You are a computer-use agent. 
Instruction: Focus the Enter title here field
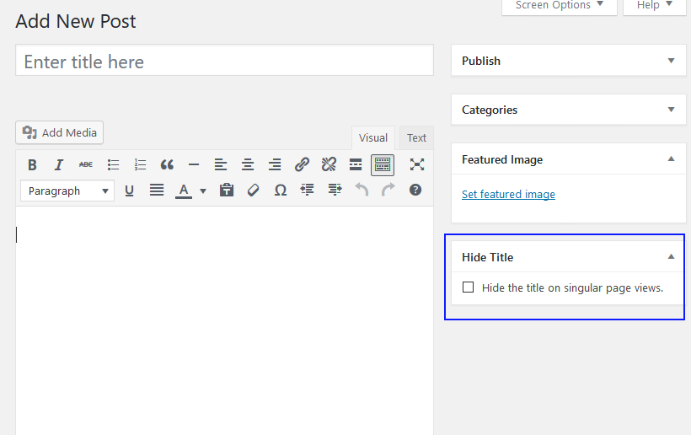point(225,60)
